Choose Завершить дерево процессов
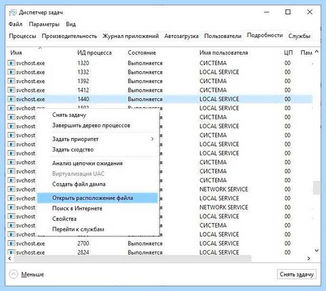The image size is (326, 291). tap(97, 125)
